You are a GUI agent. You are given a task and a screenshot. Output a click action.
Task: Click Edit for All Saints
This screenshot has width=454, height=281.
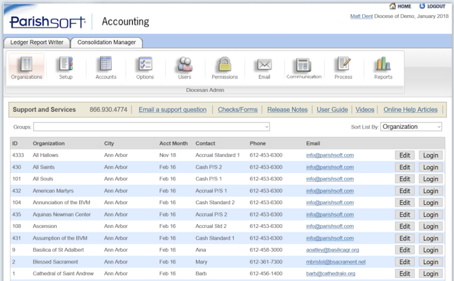[x=405, y=167]
